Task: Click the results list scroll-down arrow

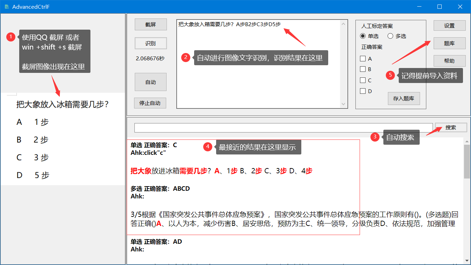Action: 467,260
